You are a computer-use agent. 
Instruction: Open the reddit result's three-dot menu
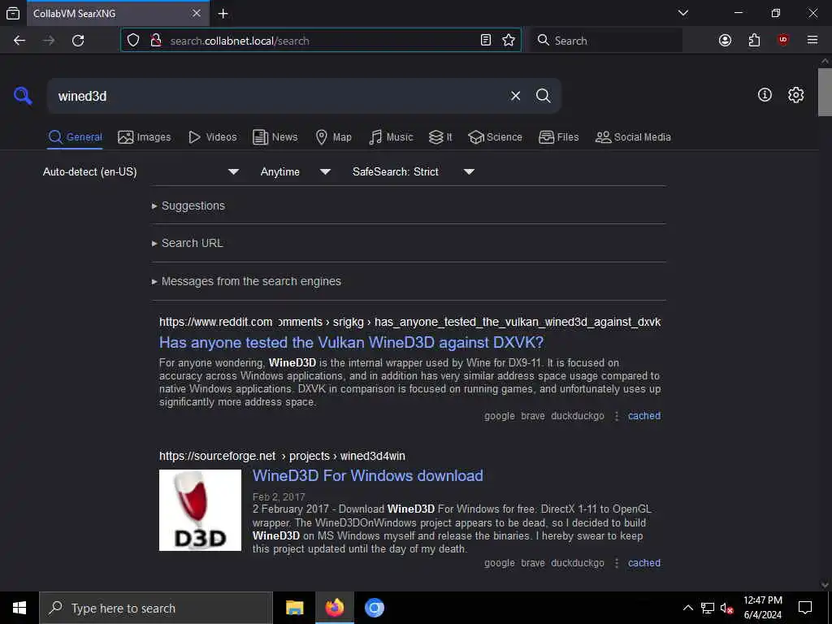(616, 416)
